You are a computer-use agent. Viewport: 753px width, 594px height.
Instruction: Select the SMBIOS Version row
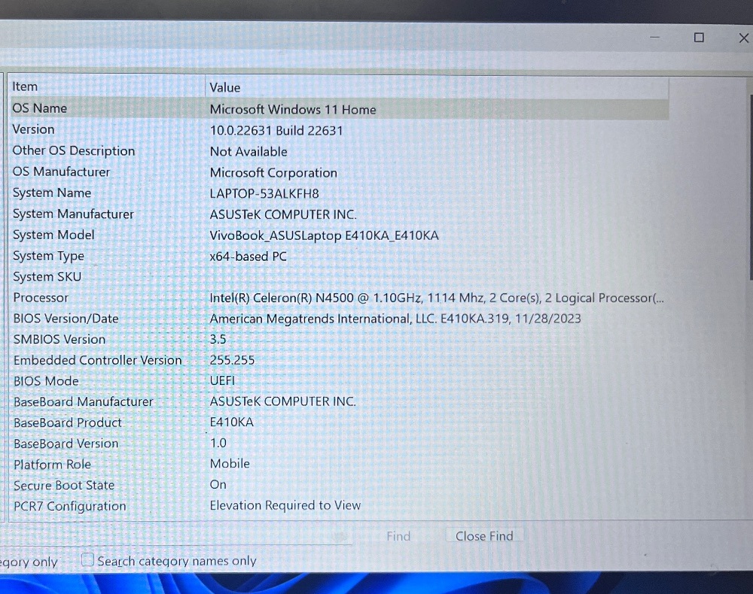[339, 339]
